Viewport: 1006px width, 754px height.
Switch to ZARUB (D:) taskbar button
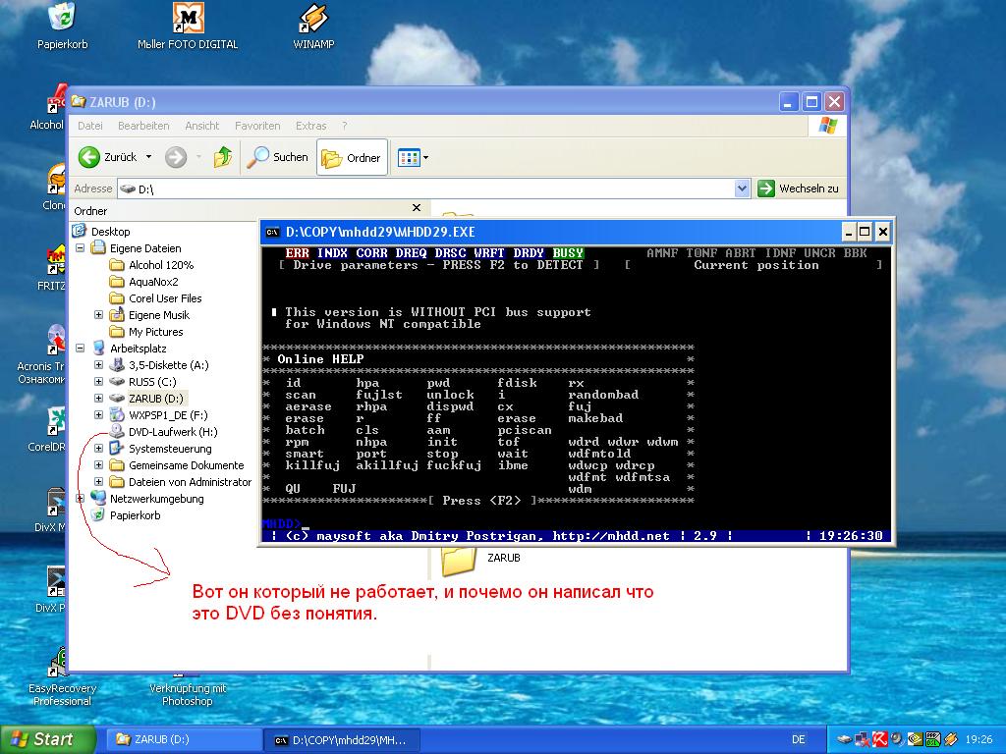182,739
